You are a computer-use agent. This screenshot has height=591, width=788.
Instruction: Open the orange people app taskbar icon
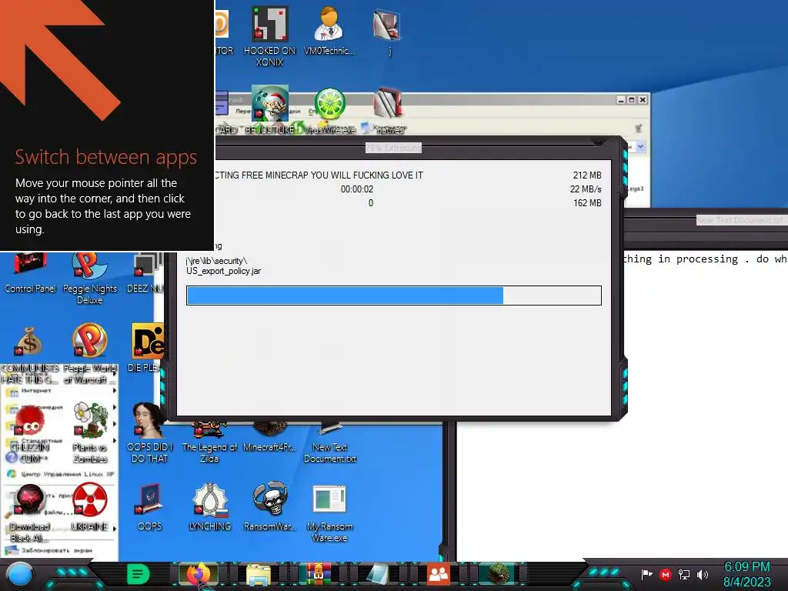pos(439,573)
